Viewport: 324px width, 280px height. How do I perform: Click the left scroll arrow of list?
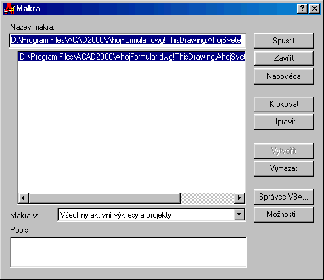[24, 198]
